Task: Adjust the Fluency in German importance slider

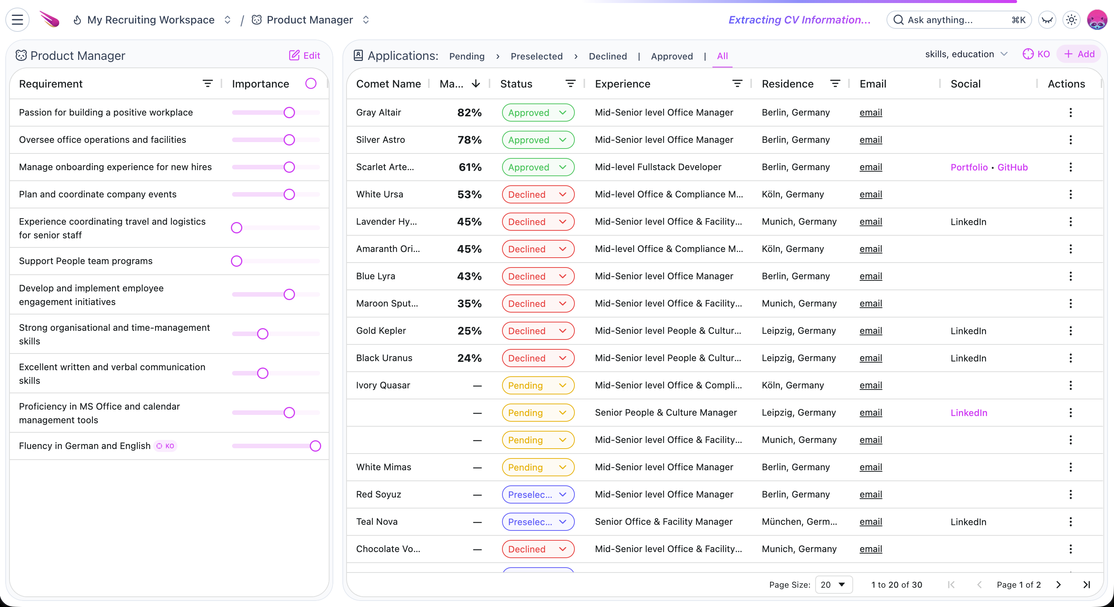Action: 315,446
